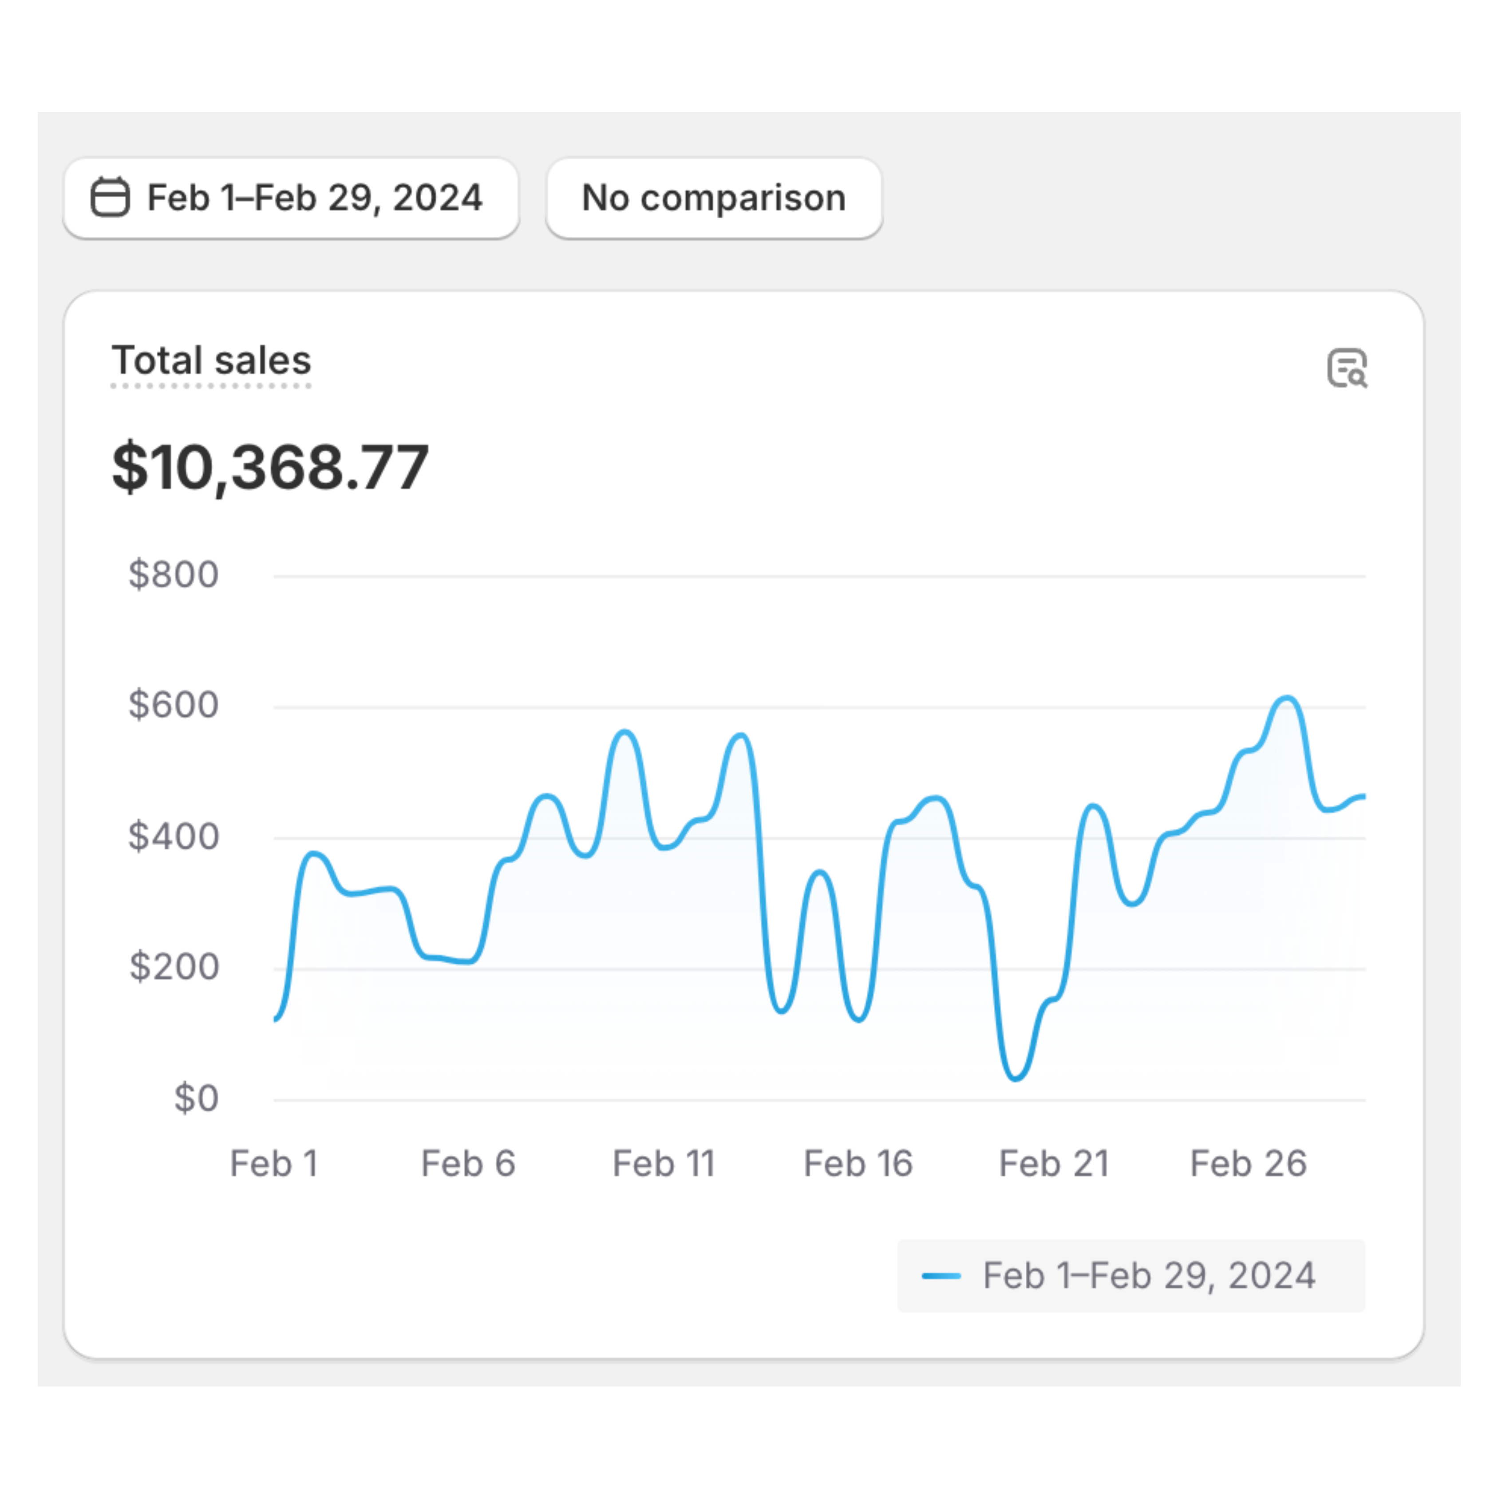The width and height of the screenshot is (1498, 1498).
Task: Open the No comparison dropdown
Action: click(713, 198)
